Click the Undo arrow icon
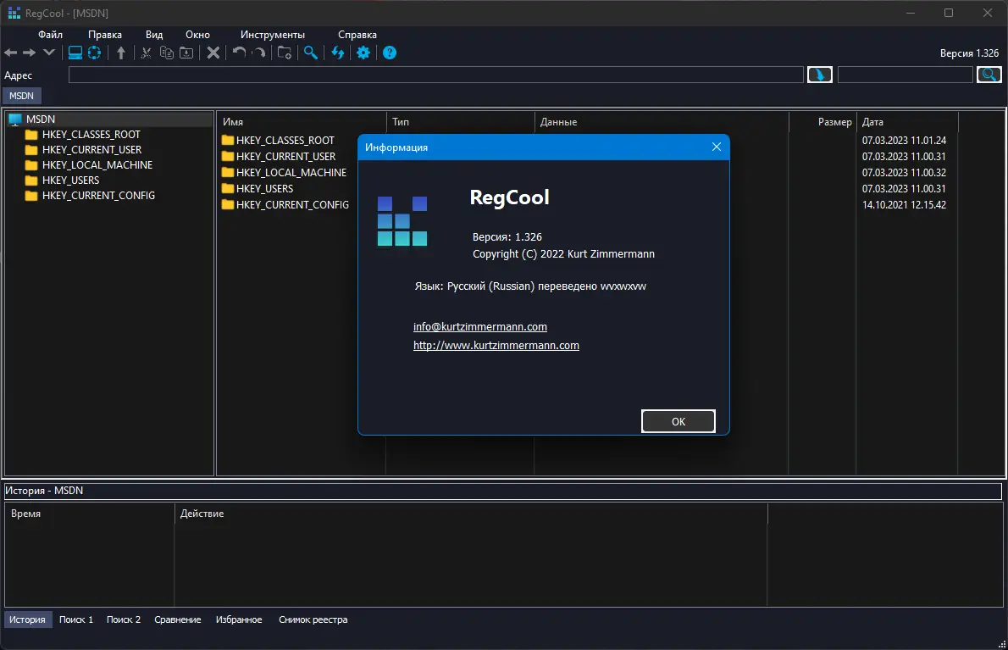The height and width of the screenshot is (650, 1008). (x=239, y=53)
